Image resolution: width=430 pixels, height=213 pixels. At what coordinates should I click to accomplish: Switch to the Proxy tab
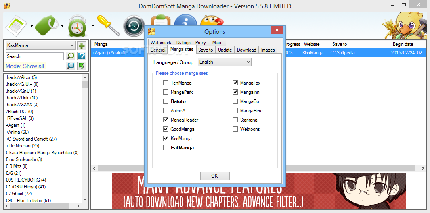tap(201, 43)
